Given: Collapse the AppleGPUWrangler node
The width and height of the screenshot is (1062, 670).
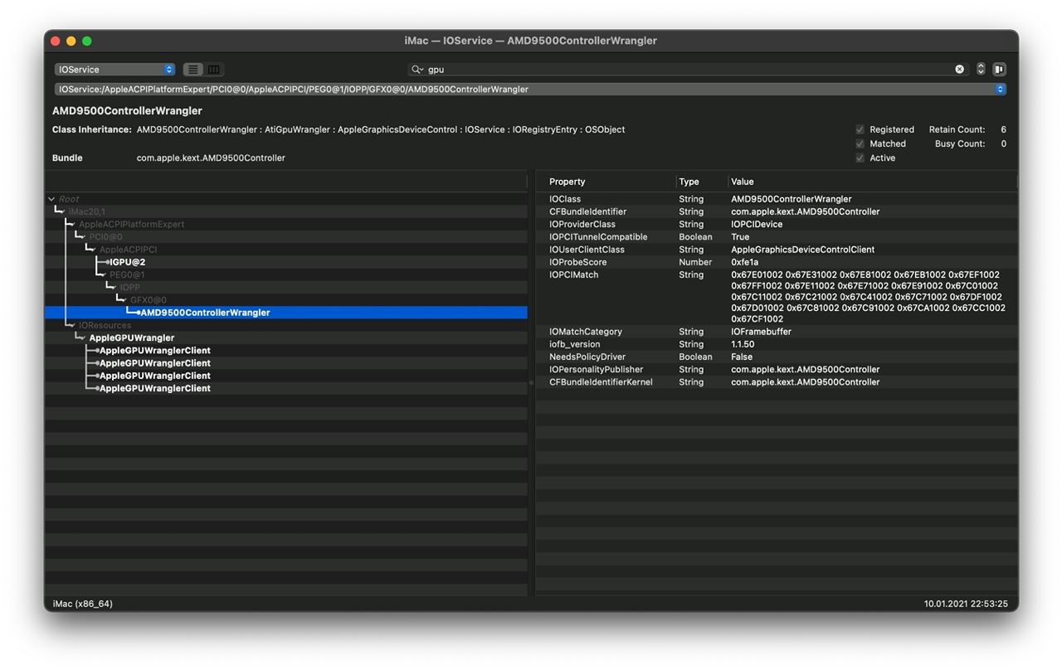Looking at the screenshot, I should click(x=82, y=338).
